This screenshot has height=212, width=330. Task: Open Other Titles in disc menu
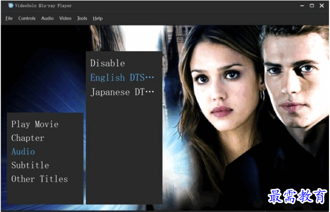tap(40, 179)
